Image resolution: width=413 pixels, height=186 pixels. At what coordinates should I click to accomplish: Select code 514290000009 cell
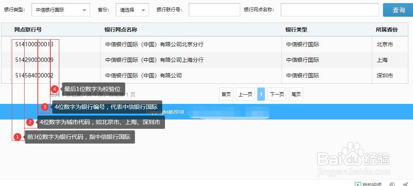(x=34, y=60)
